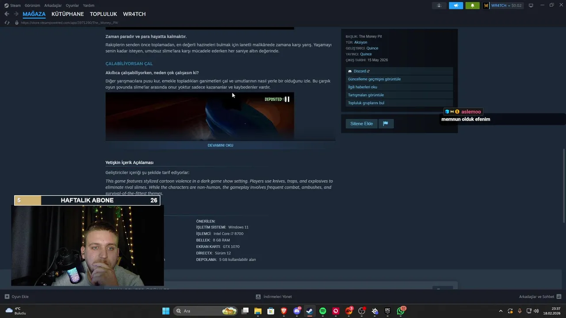
Task: Open Microsoft Store on taskbar
Action: point(271,311)
